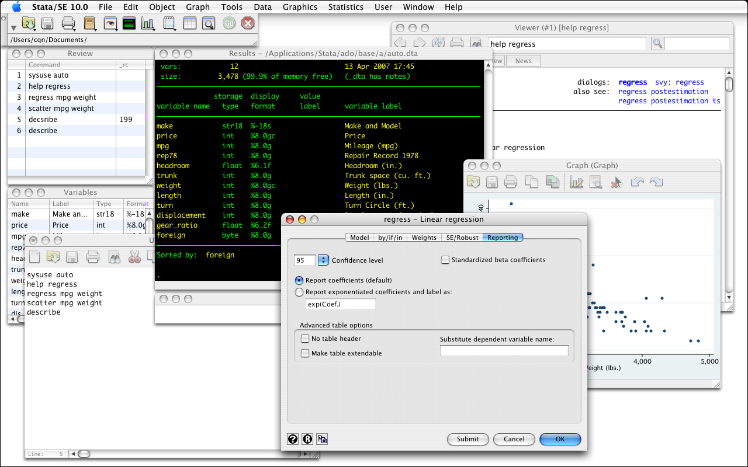The image size is (748, 467).
Task: Click the bold regress dialog link in Viewer
Action: point(632,82)
